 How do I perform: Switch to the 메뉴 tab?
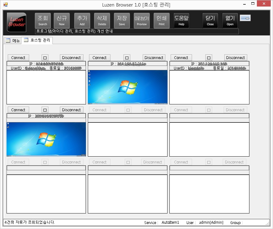13,41
